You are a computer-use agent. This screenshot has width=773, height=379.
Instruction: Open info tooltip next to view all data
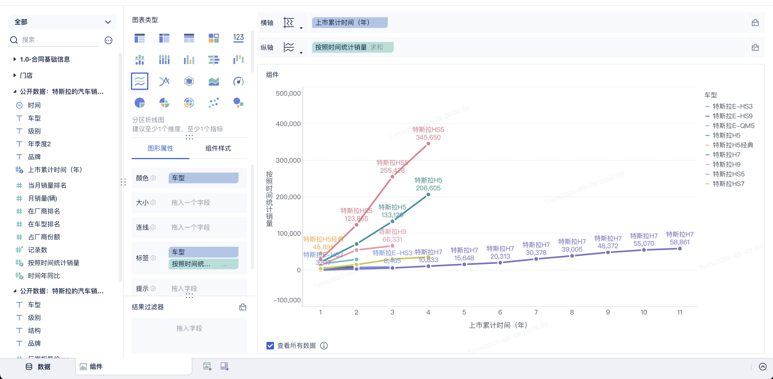click(324, 346)
